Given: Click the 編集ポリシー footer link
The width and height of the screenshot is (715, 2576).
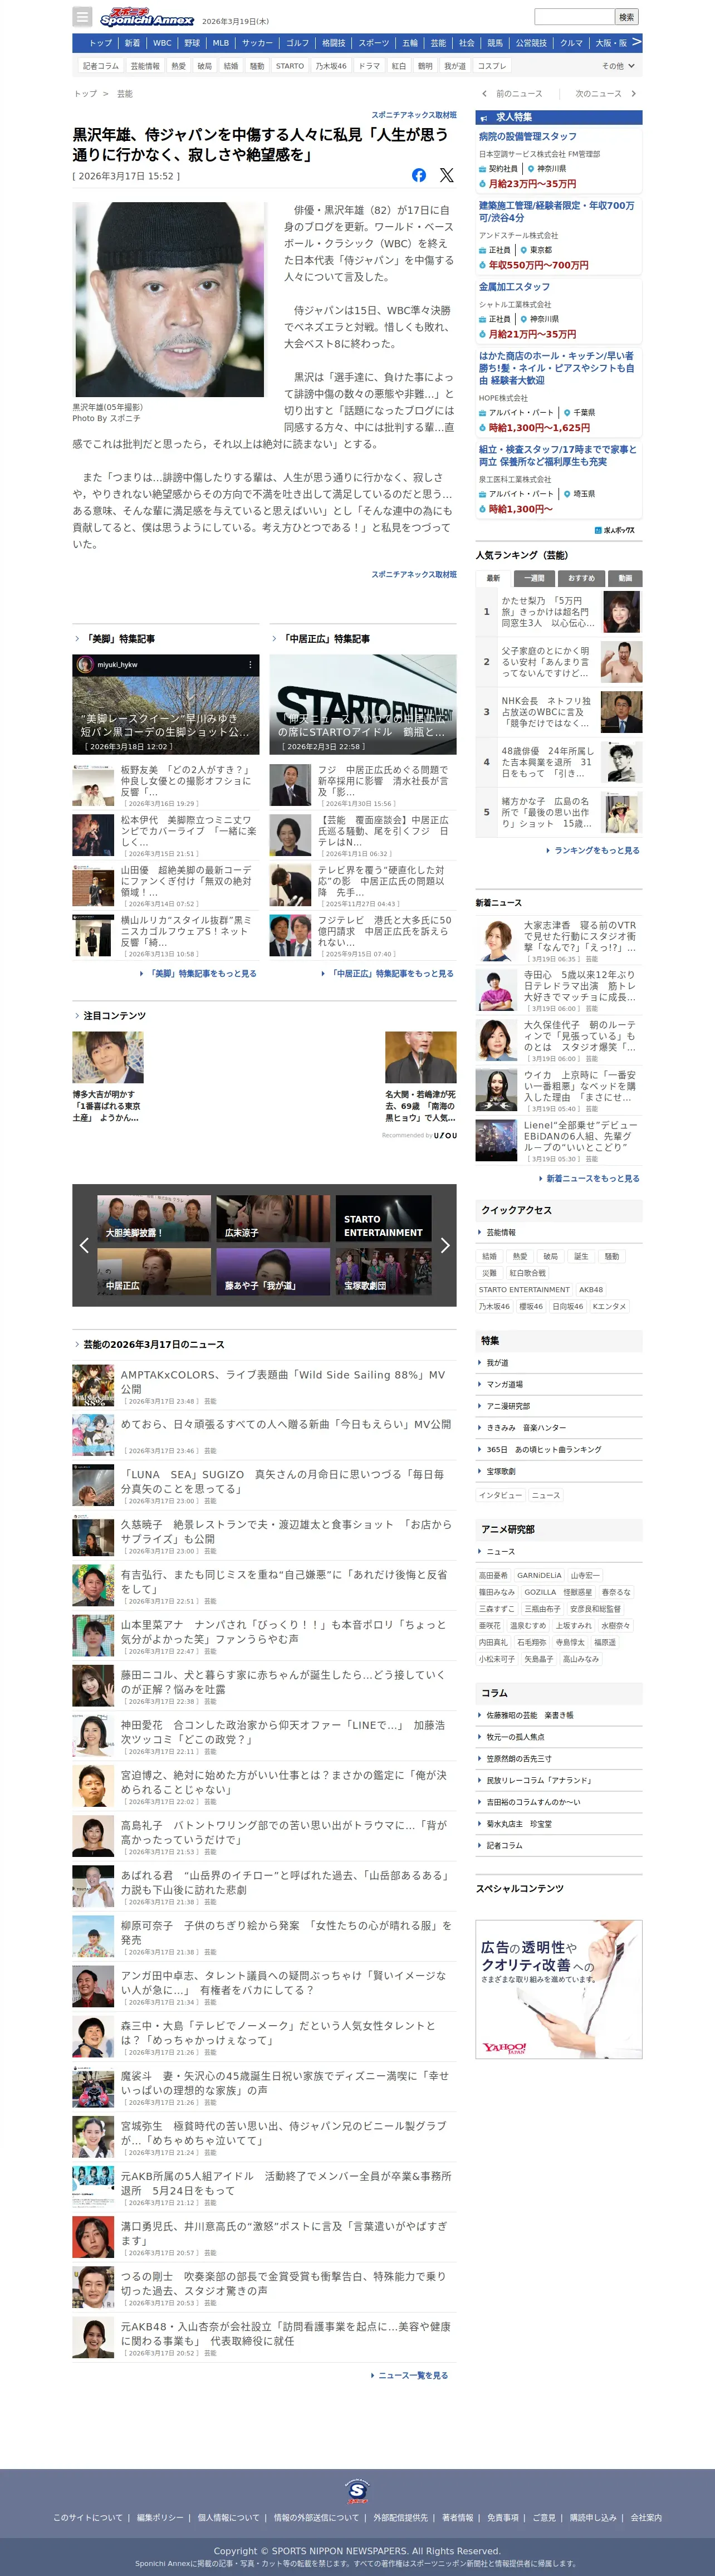Looking at the screenshot, I should click(x=160, y=2517).
